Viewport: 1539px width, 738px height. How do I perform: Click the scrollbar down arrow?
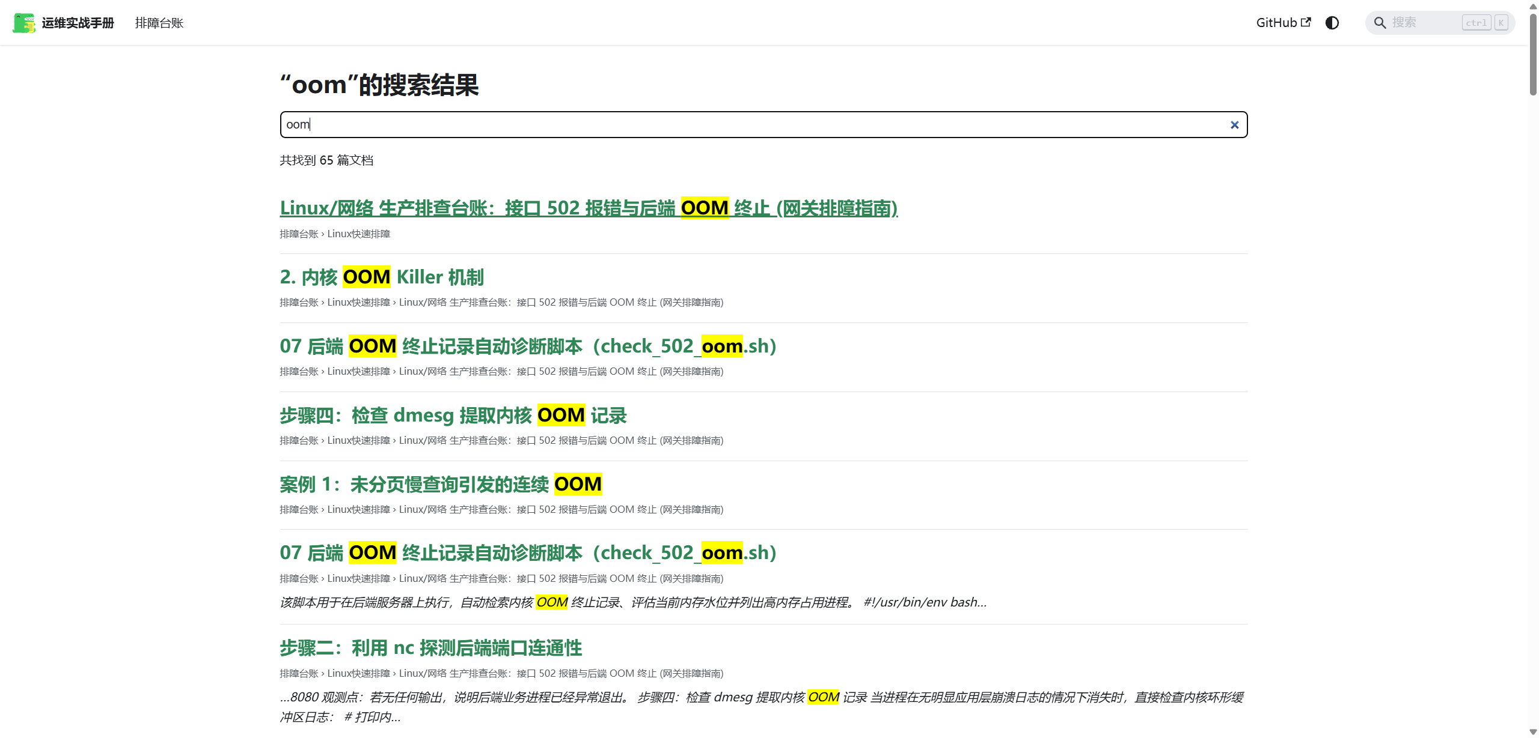tap(1533, 732)
